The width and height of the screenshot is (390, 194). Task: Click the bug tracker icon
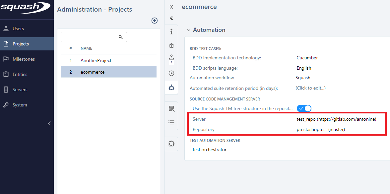coord(171,45)
